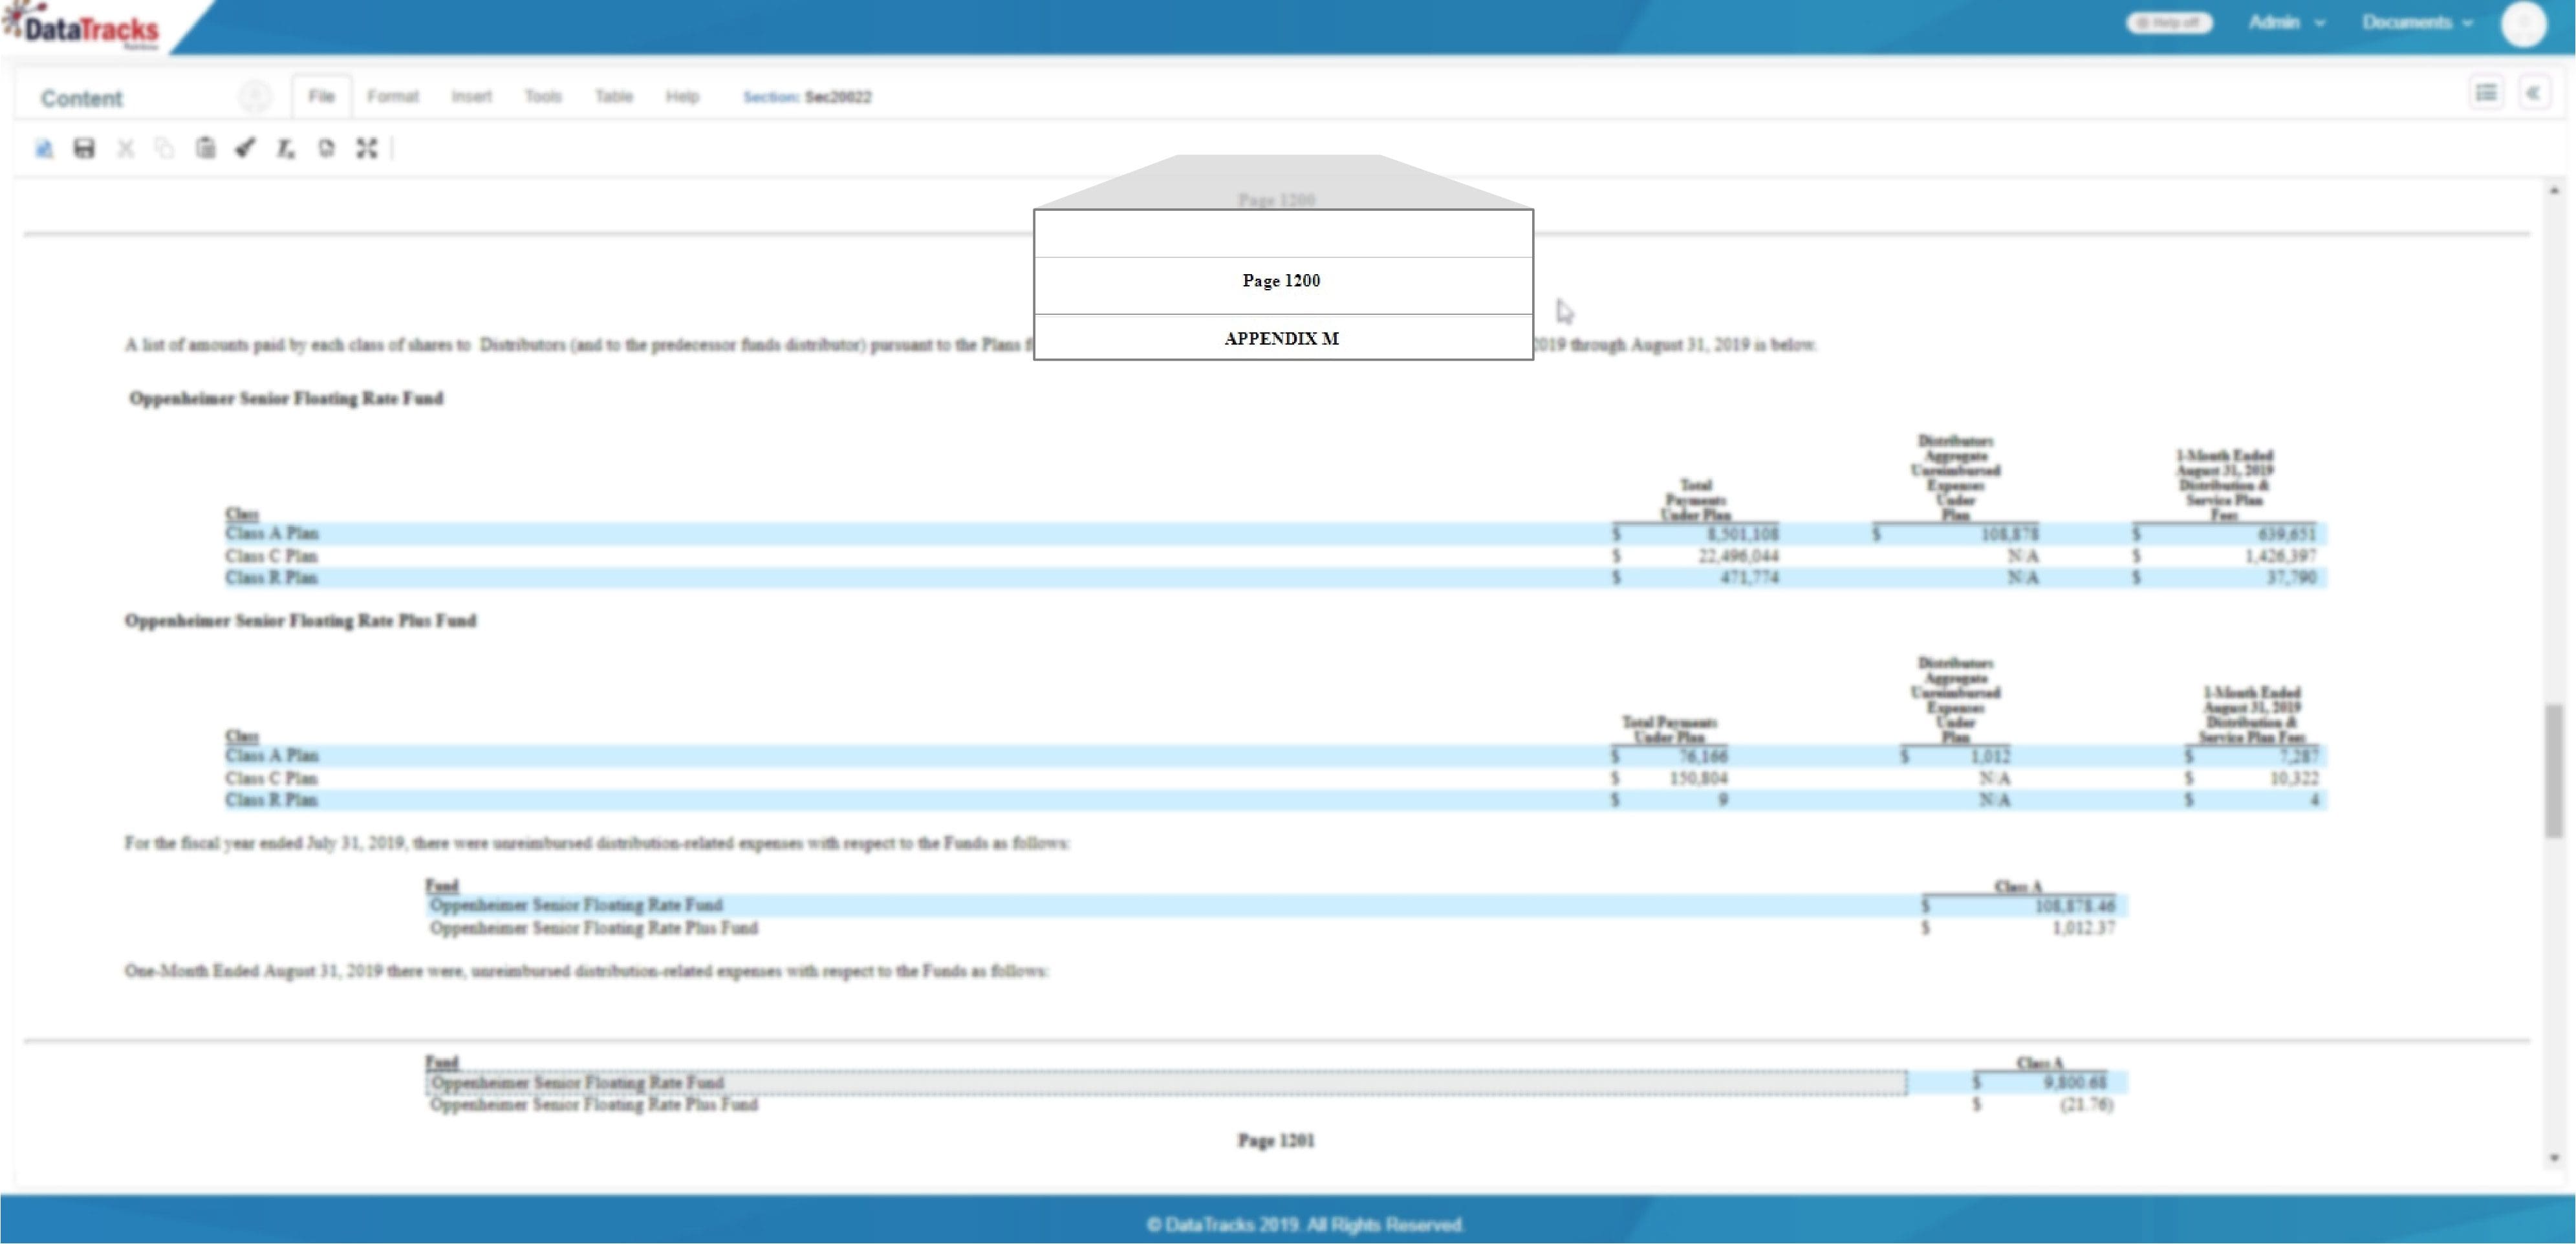
Task: Toggle fullscreen with the expand arrows icon
Action: point(367,149)
